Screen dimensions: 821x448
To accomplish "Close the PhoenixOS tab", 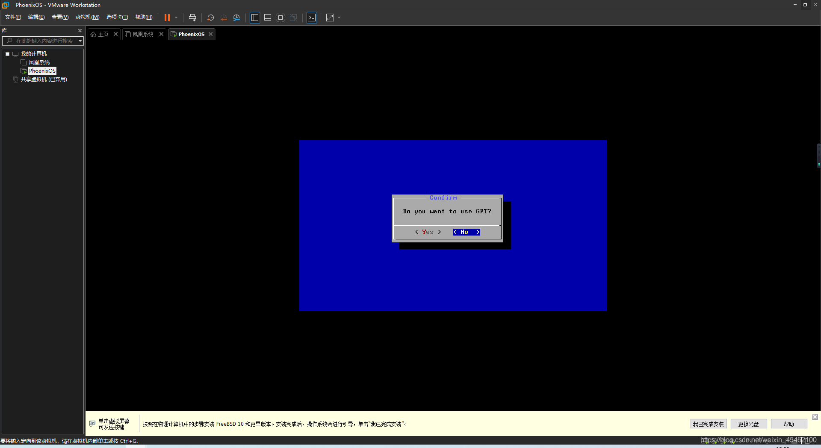I will pos(210,34).
